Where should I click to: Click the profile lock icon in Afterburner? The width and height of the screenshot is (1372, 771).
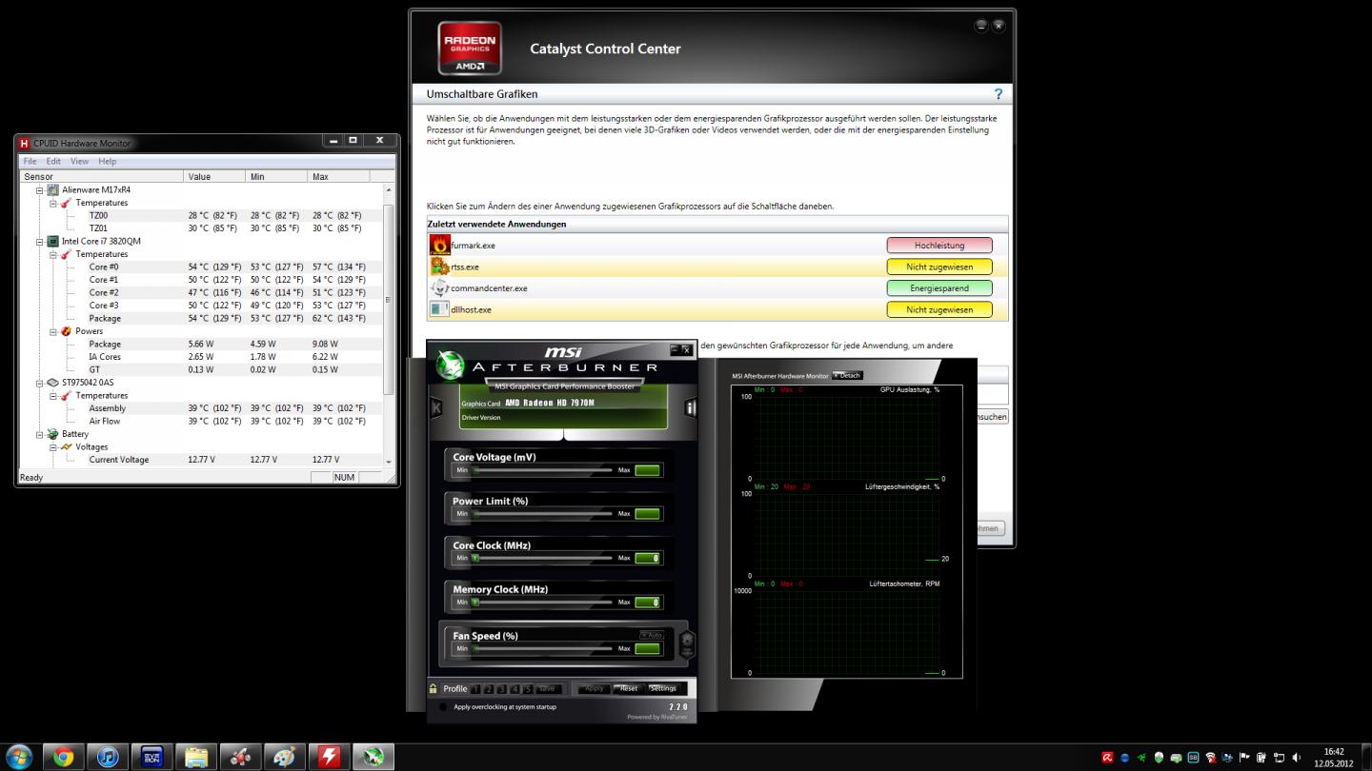pyautogui.click(x=434, y=688)
